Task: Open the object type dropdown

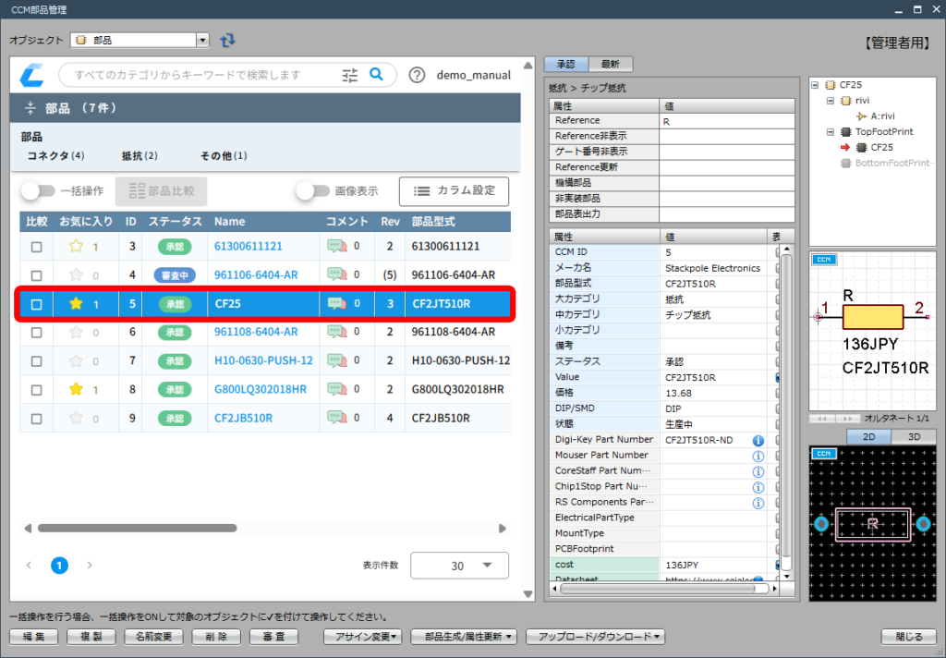Action: pyautogui.click(x=202, y=41)
